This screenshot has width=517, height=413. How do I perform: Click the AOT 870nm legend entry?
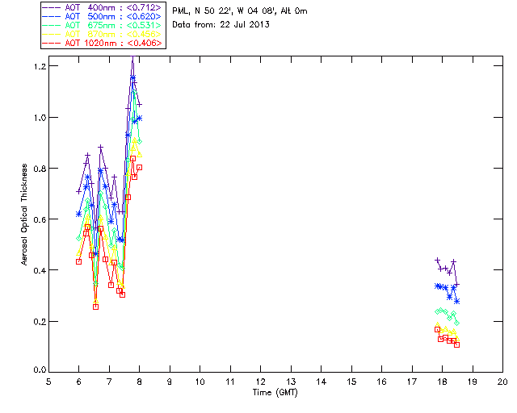tap(103, 34)
